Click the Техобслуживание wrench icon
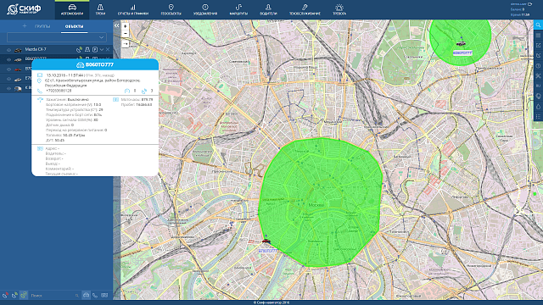Viewport: 543px width, 305px height. 305,8
